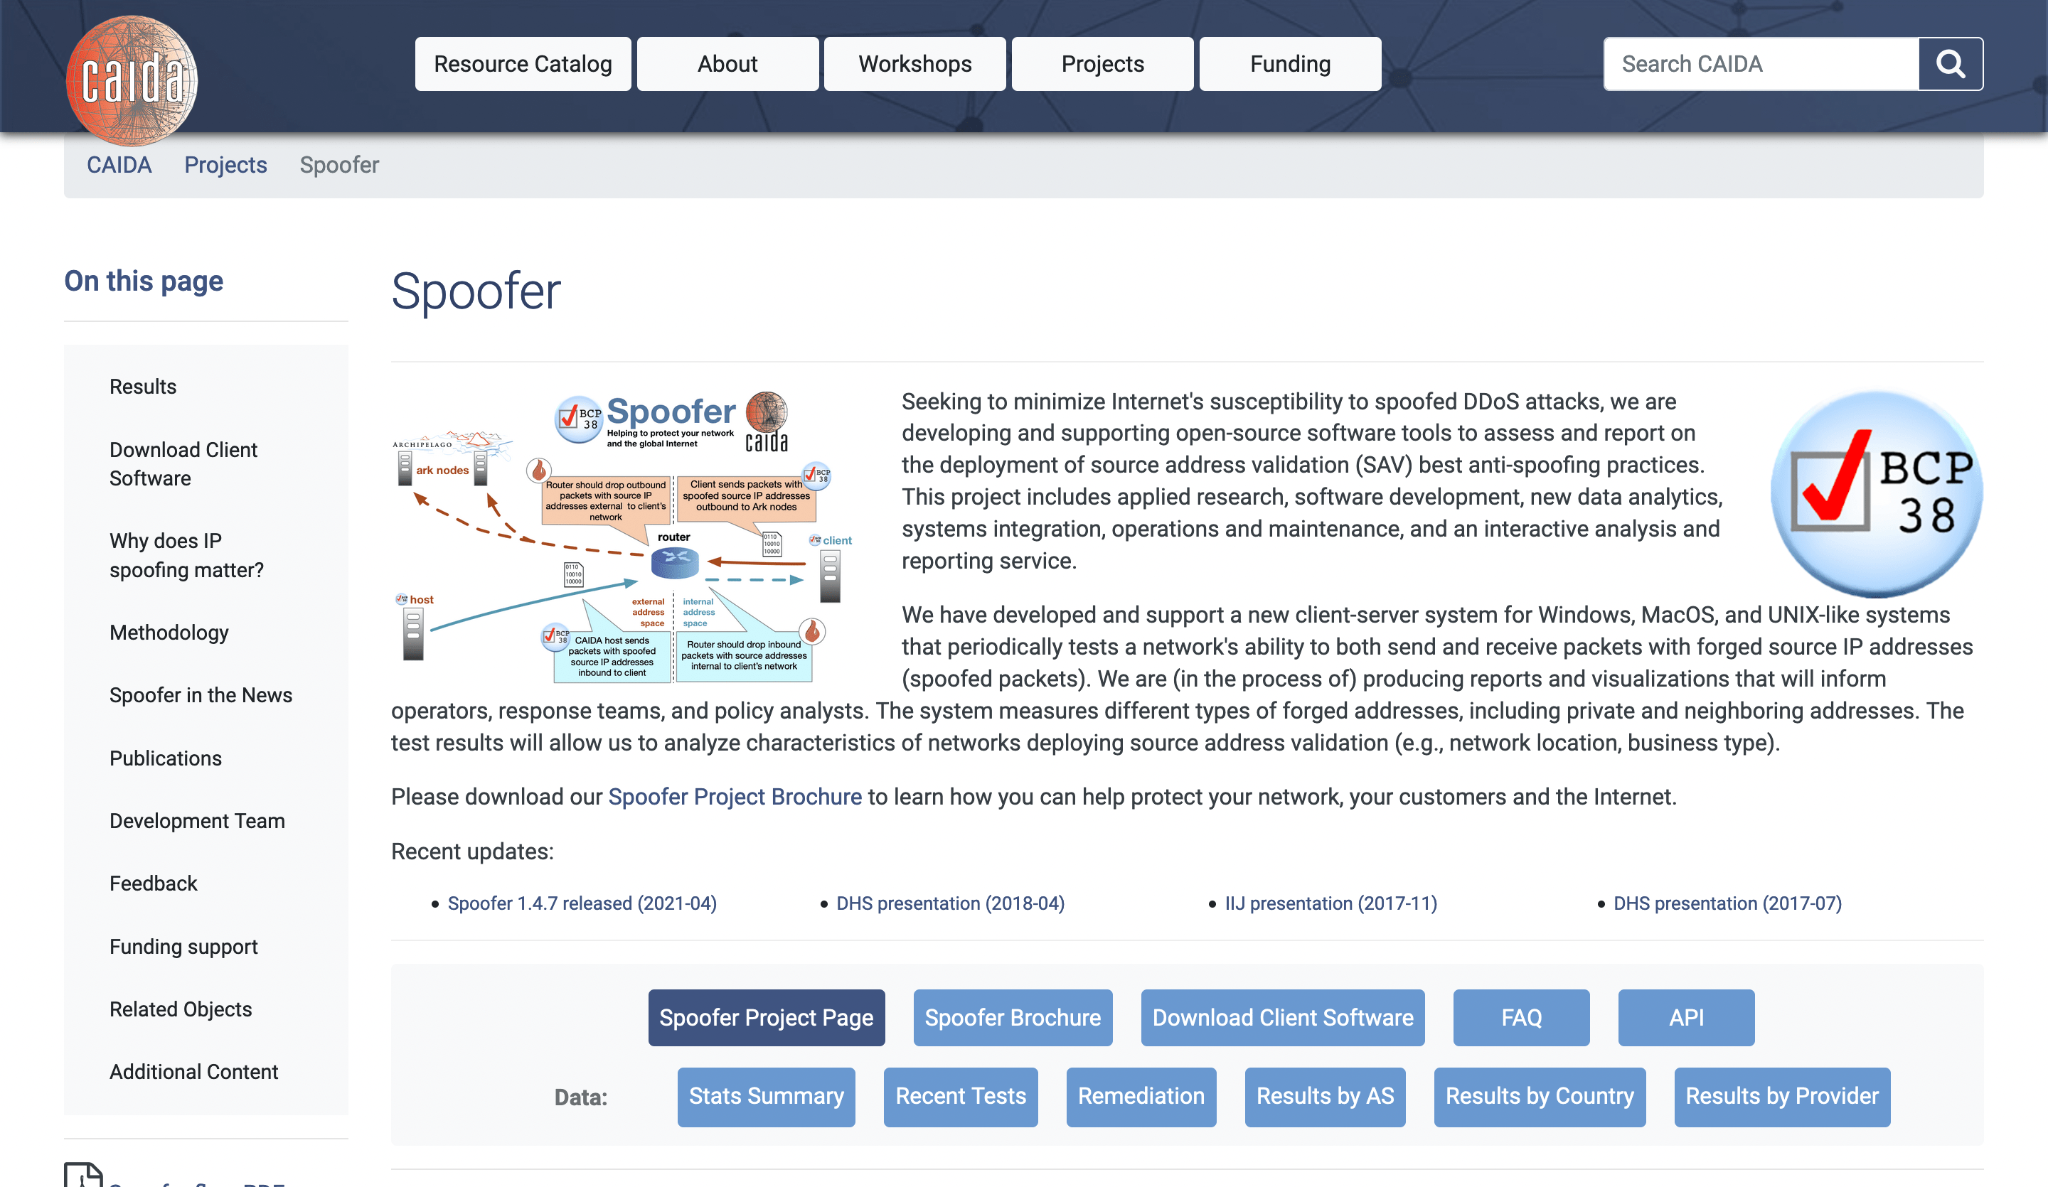Expand the Related Objects sidebar section
This screenshot has height=1187, width=2048.
(x=181, y=1009)
